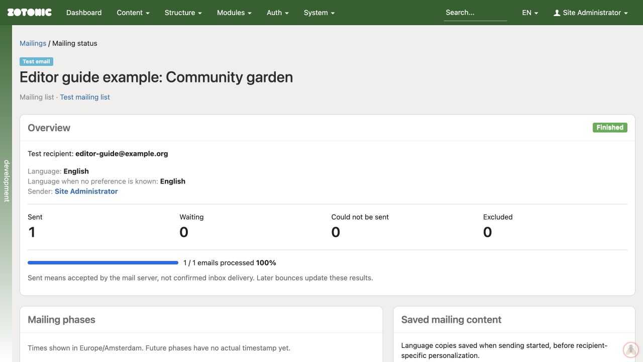Click the emails processed progress bar
Screen dimensions: 643x362
(x=103, y=262)
